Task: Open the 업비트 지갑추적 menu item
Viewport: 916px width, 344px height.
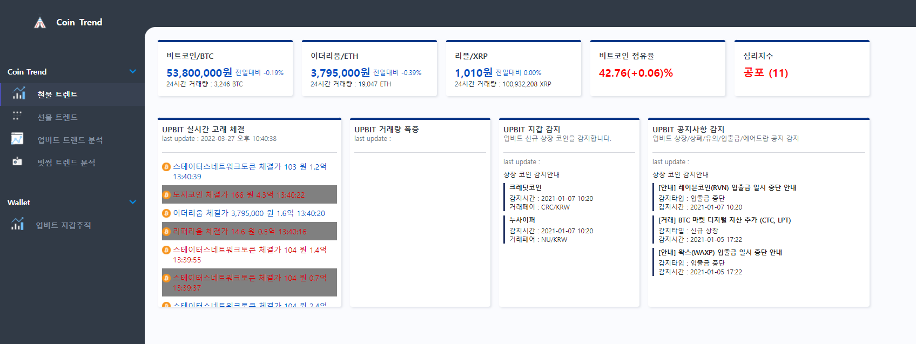Action: point(72,225)
